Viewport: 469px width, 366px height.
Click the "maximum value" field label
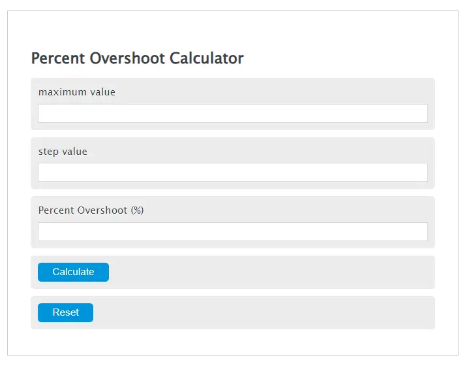[x=77, y=92]
